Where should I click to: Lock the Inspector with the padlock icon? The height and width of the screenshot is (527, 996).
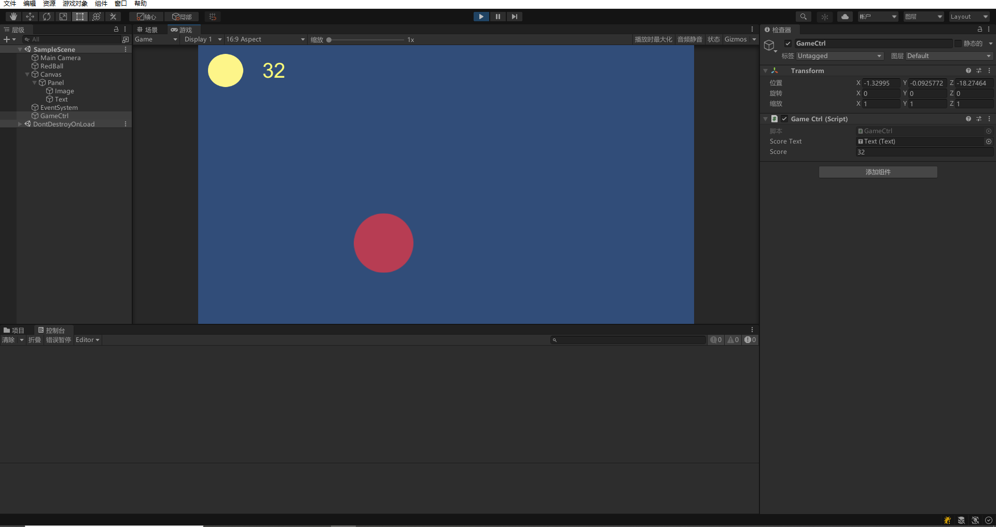(980, 30)
